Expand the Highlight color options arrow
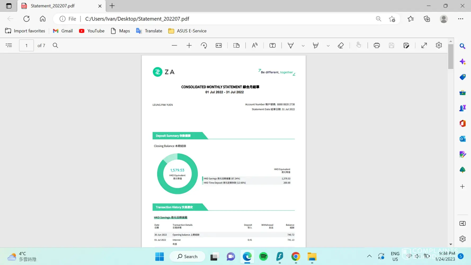Image resolution: width=471 pixels, height=265 pixels. tap(328, 46)
